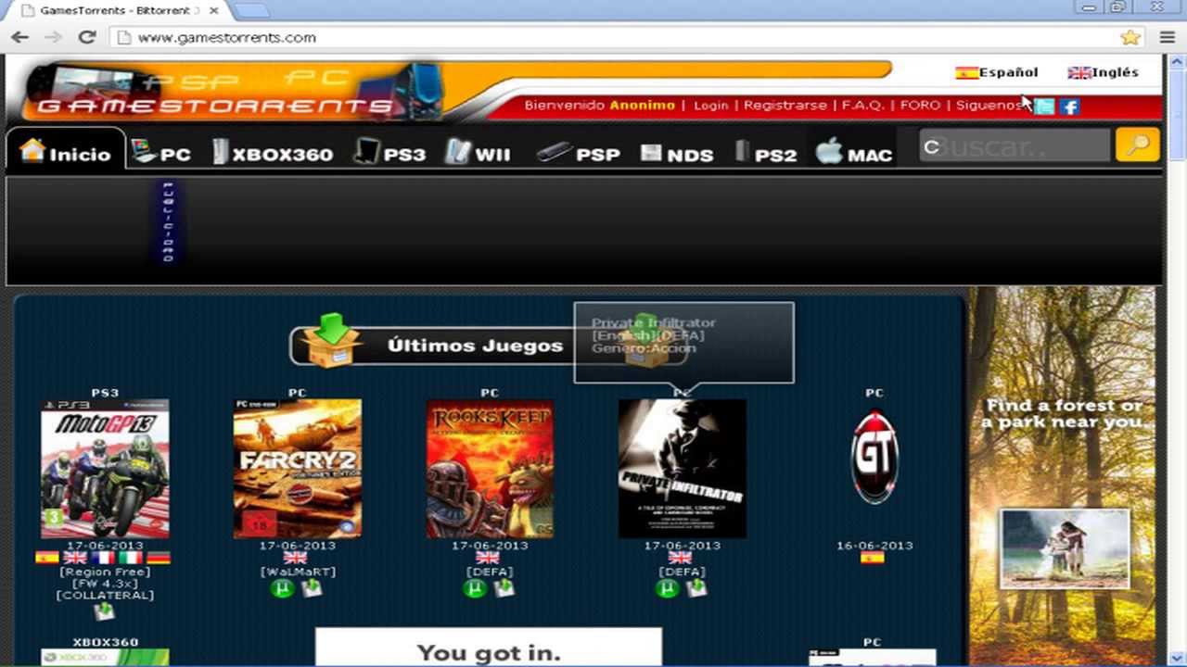This screenshot has width=1187, height=667.
Task: Click the UK flag under Far Cry 2
Action: (x=296, y=558)
